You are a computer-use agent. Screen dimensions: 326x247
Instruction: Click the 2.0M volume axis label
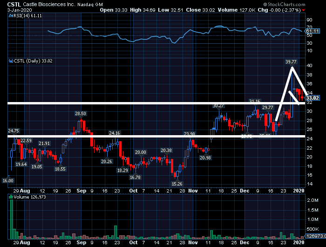(x=312, y=200)
